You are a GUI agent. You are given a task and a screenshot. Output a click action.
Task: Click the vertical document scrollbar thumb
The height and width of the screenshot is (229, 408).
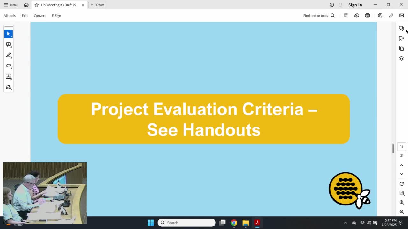click(x=393, y=148)
